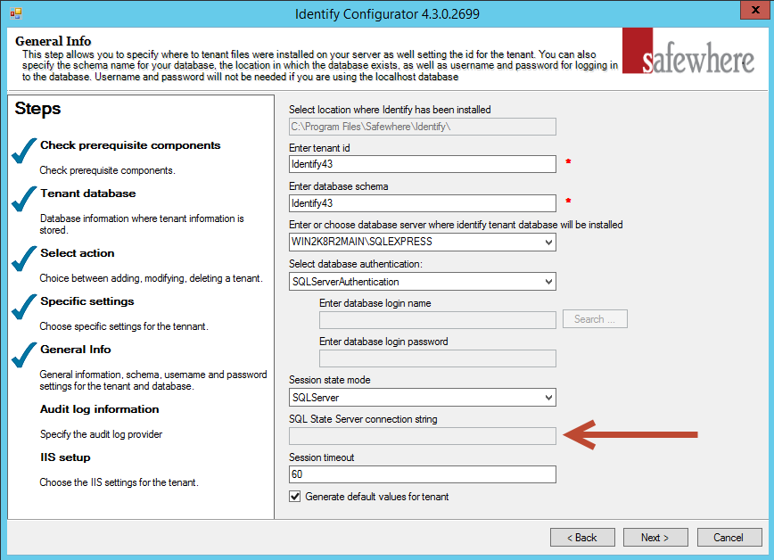Click the 'SQL State Server connection string' label
Image resolution: width=774 pixels, height=560 pixels.
(363, 419)
